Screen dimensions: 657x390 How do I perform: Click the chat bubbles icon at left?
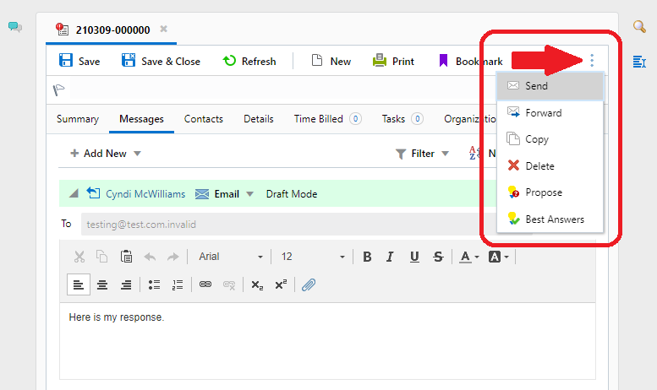point(15,27)
